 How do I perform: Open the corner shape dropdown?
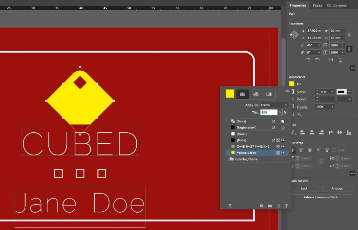tap(349, 99)
